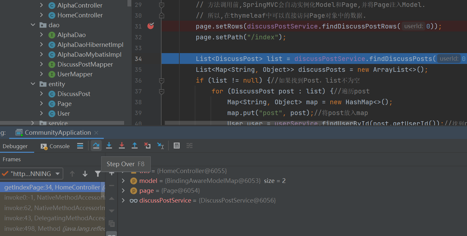The image size is (467, 236).
Task: Select AlphaDaoHibernetImpl in project tree
Action: click(x=91, y=45)
